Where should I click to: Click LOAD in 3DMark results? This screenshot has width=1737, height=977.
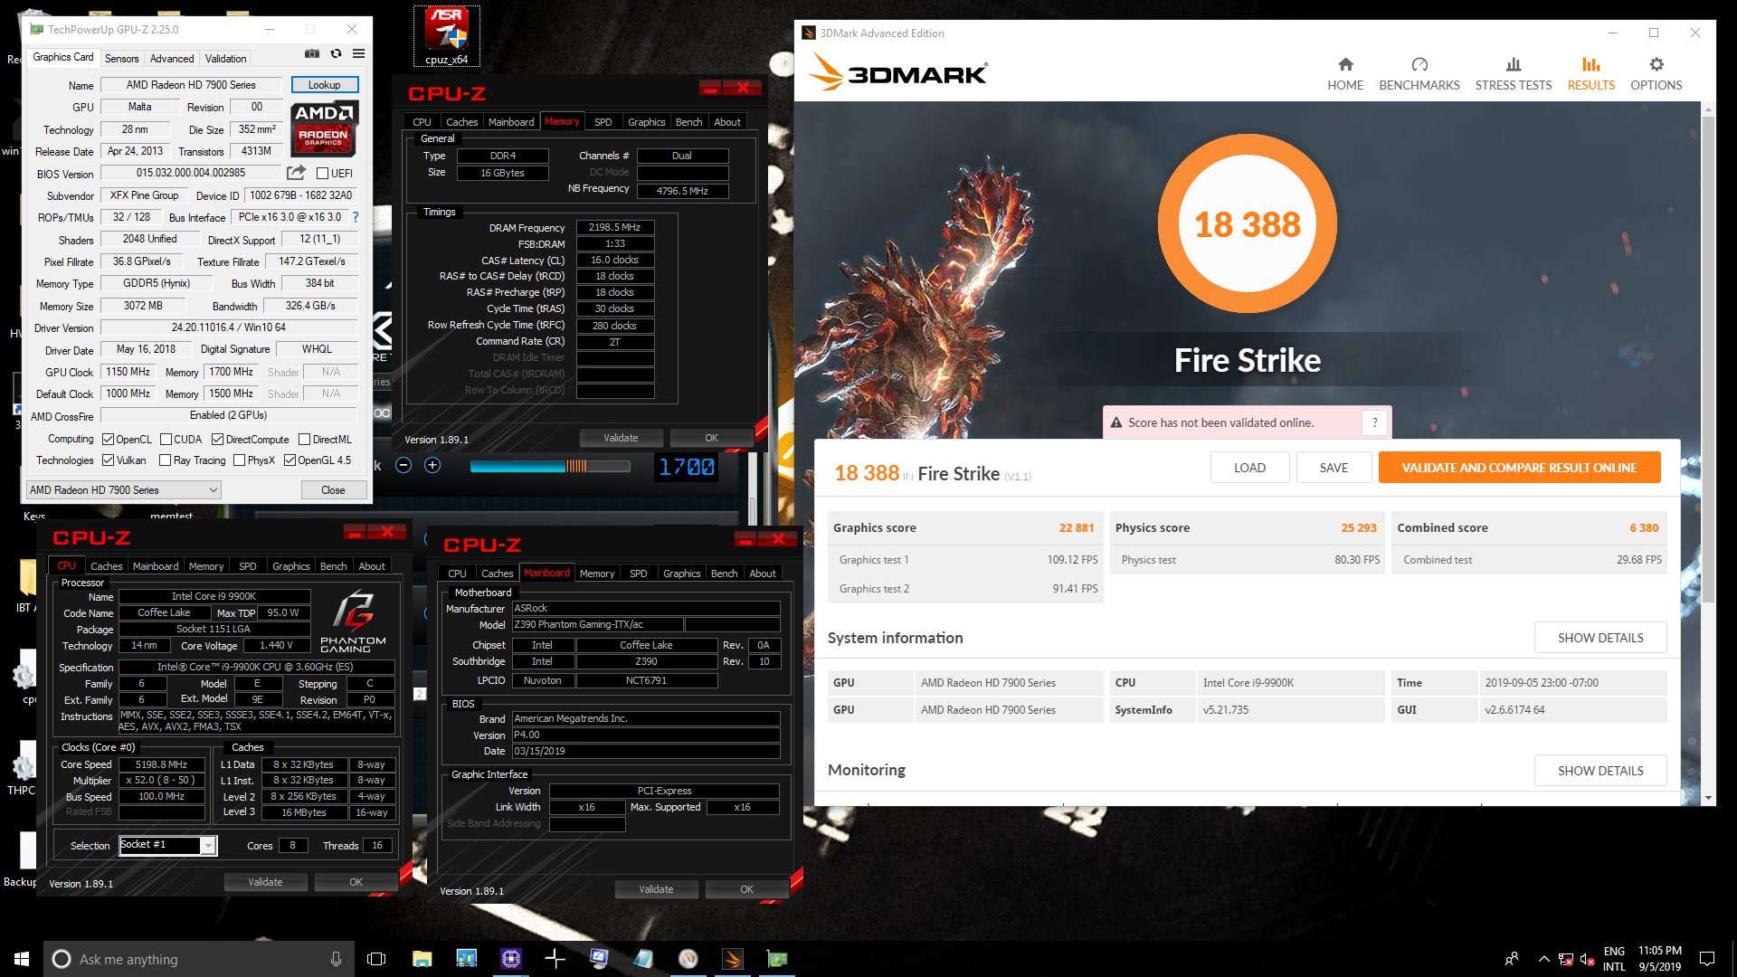point(1249,468)
